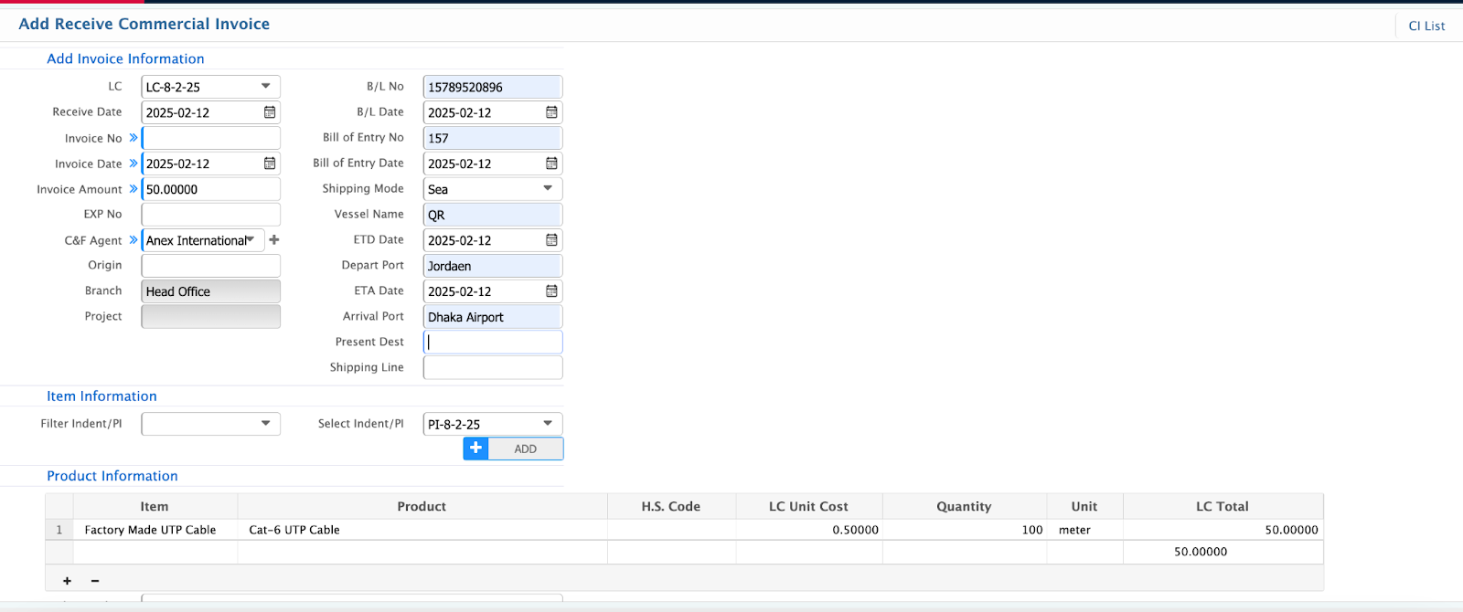The height and width of the screenshot is (612, 1463).
Task: Click the Item column header
Action: tap(155, 506)
